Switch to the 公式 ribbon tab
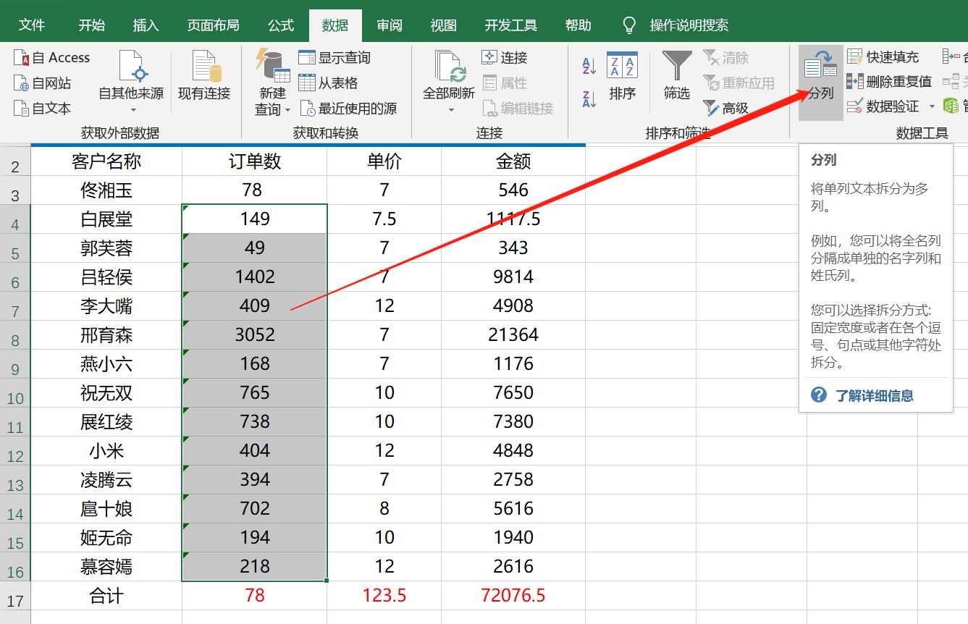 coord(280,25)
